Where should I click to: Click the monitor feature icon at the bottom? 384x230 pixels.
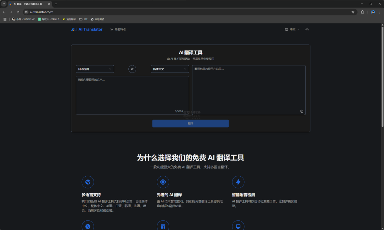tap(238, 226)
